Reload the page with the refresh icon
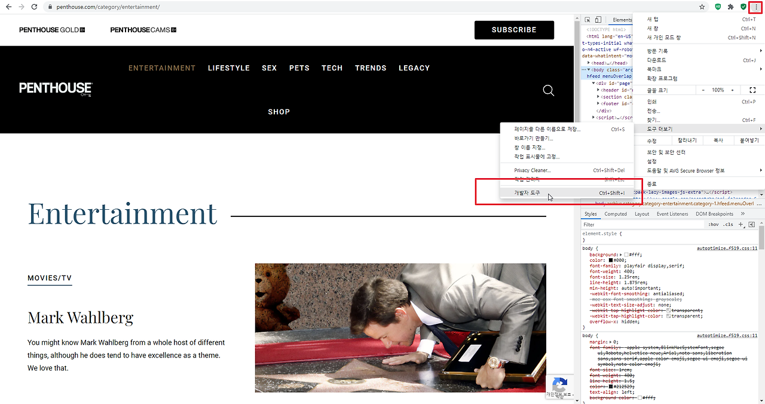Image resolution: width=765 pixels, height=404 pixels. (x=35, y=7)
